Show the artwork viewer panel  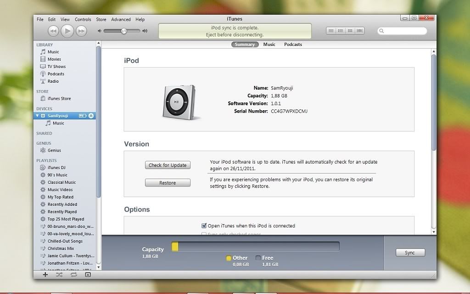(88, 275)
